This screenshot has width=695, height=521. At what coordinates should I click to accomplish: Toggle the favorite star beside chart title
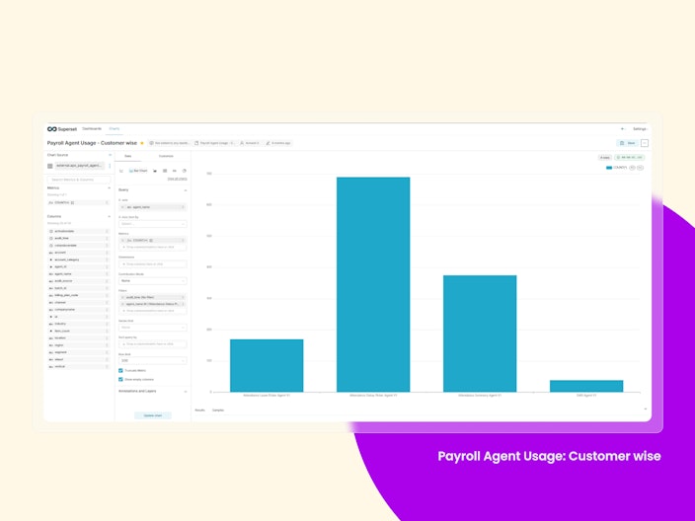[142, 143]
